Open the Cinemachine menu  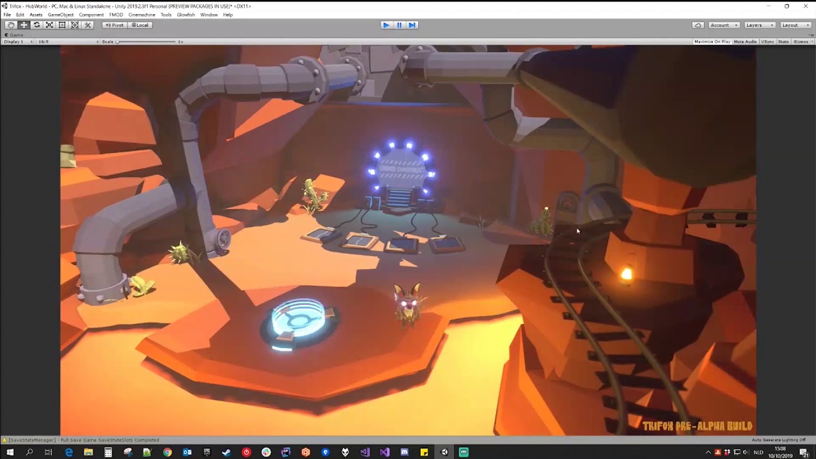142,15
